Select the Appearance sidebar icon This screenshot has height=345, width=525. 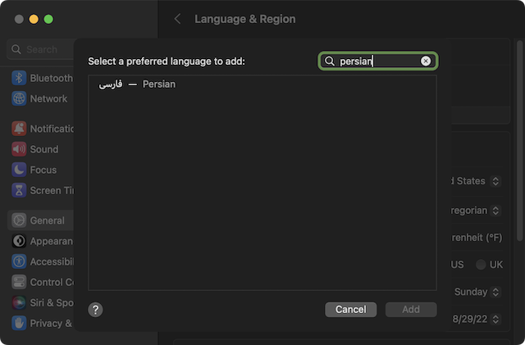[19, 241]
